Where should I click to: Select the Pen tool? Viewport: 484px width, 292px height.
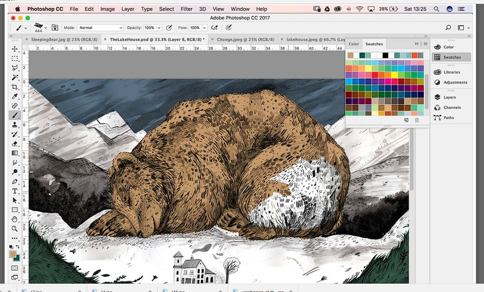tap(15, 182)
